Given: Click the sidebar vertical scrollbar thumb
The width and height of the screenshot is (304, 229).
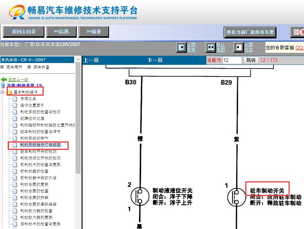Looking at the screenshot, I should click(78, 118).
